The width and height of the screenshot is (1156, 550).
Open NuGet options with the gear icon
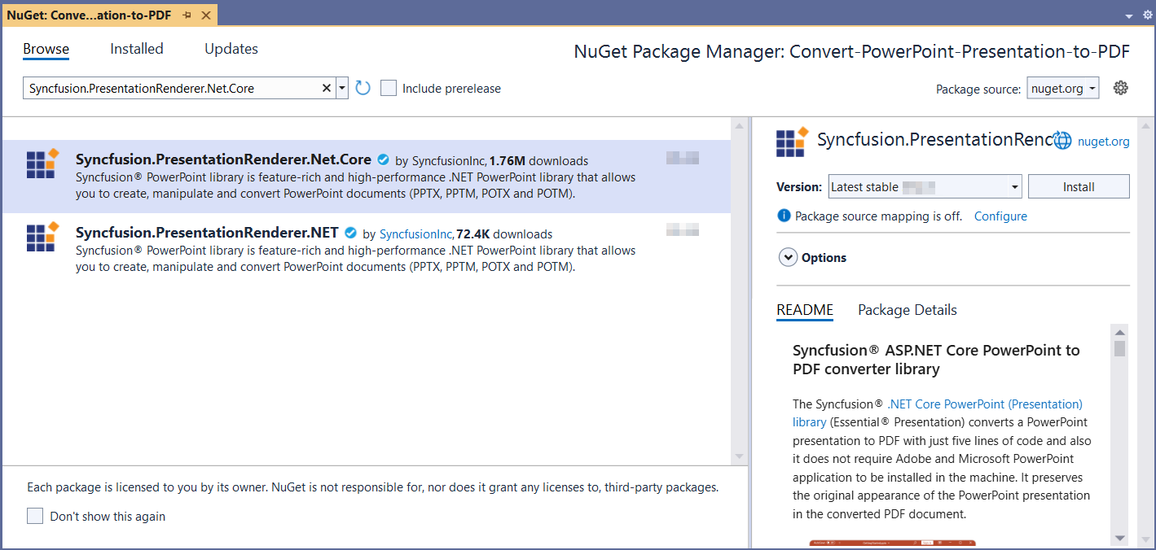click(x=1120, y=87)
